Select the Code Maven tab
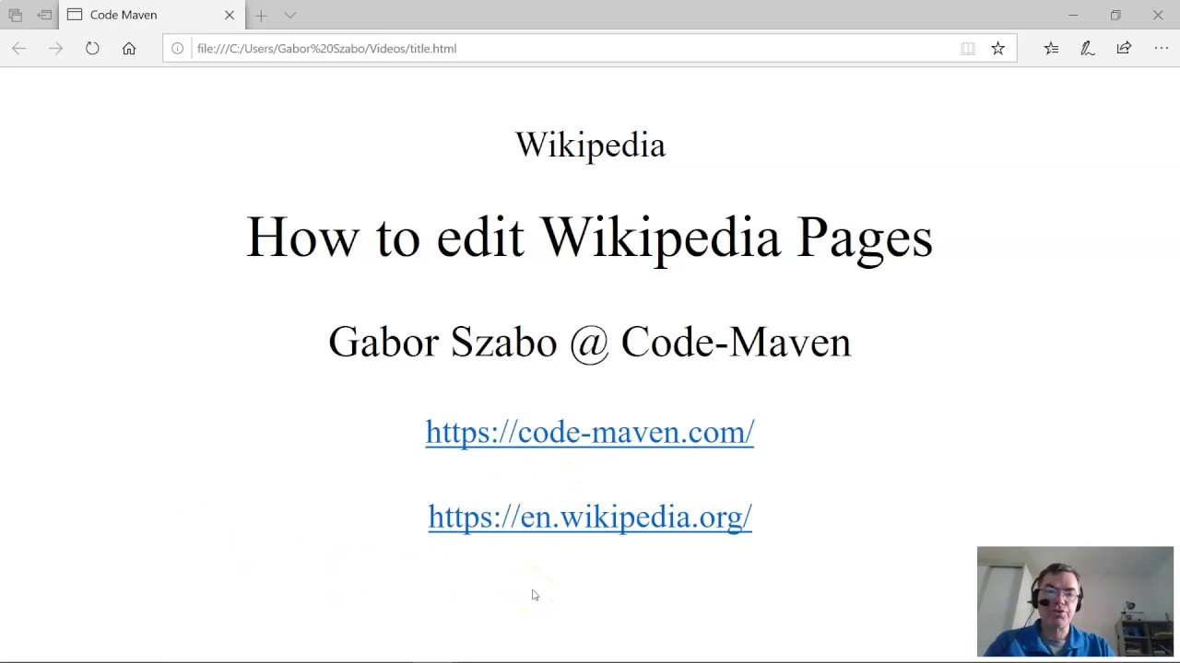 point(152,15)
